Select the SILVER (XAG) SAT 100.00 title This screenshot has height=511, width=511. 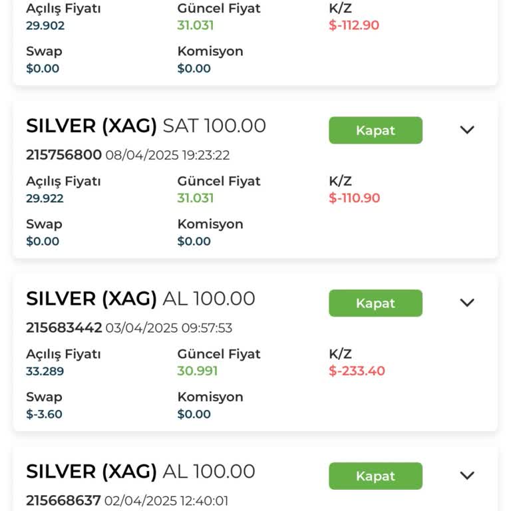[x=146, y=126]
